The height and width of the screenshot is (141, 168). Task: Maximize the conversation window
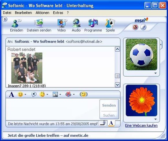(155, 6)
